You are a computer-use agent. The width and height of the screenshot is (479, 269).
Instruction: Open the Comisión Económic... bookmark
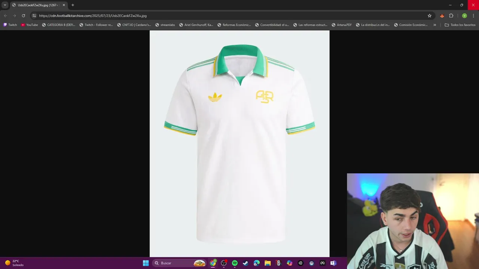click(x=411, y=25)
